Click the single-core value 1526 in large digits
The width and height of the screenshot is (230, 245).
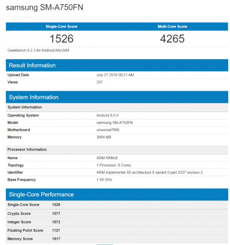click(x=61, y=38)
